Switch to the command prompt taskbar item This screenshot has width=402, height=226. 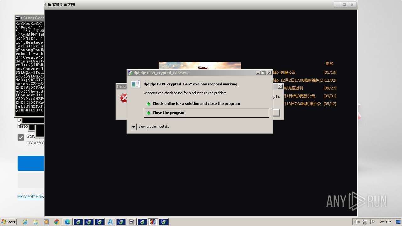(132, 222)
